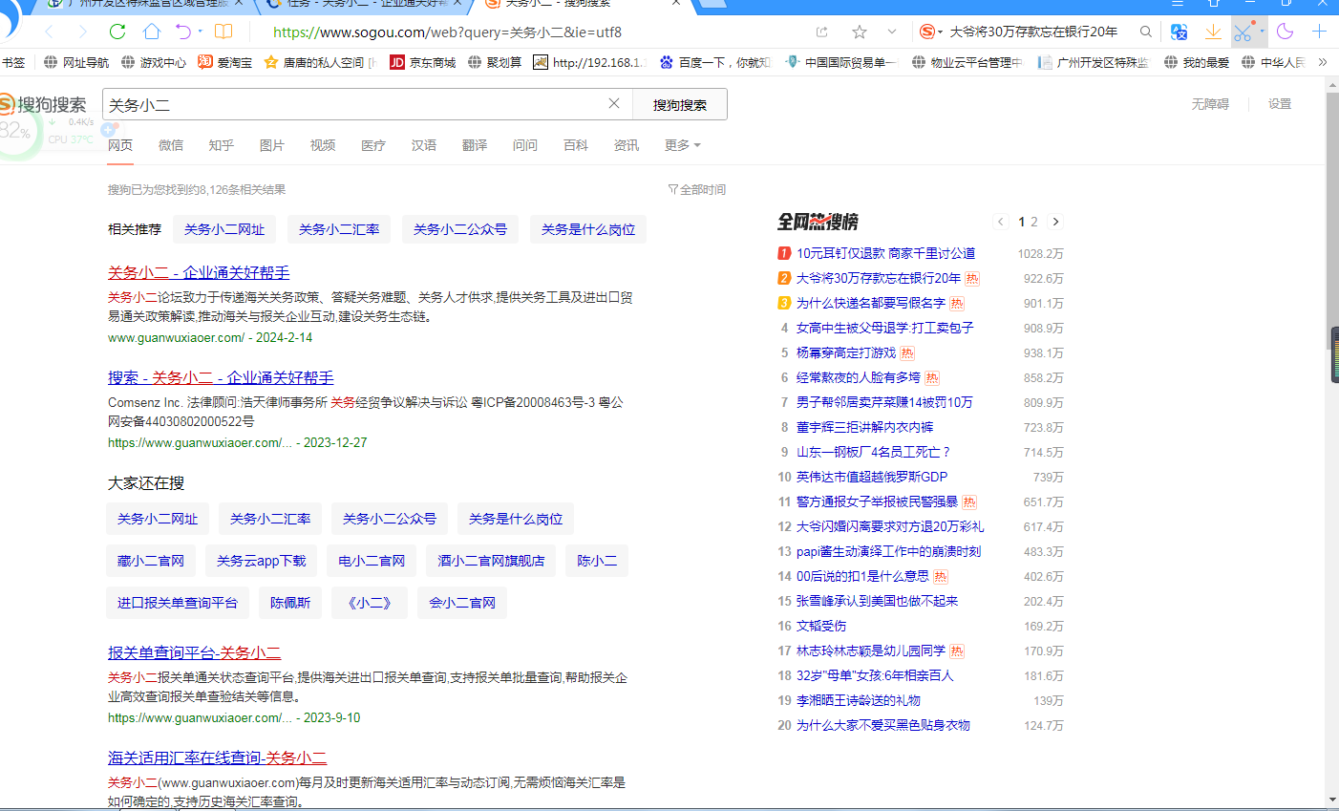Open result 报关单查询平台-关务小二
Image resolution: width=1339 pixels, height=811 pixels.
tap(194, 652)
